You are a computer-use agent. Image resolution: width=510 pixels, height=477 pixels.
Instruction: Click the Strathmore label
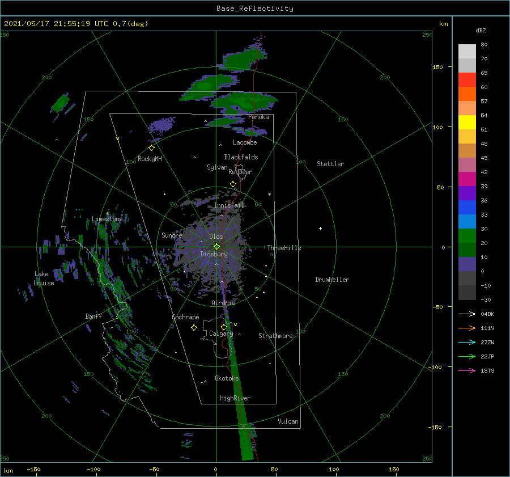pyautogui.click(x=275, y=336)
